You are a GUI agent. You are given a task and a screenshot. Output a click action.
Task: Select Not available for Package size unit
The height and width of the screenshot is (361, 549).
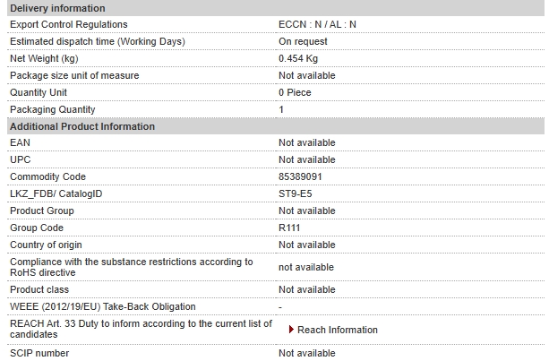307,75
